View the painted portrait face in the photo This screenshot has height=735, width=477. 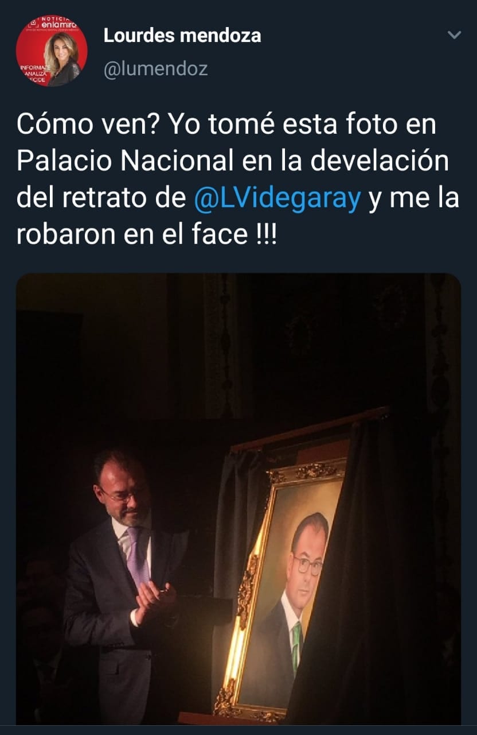coord(309,553)
